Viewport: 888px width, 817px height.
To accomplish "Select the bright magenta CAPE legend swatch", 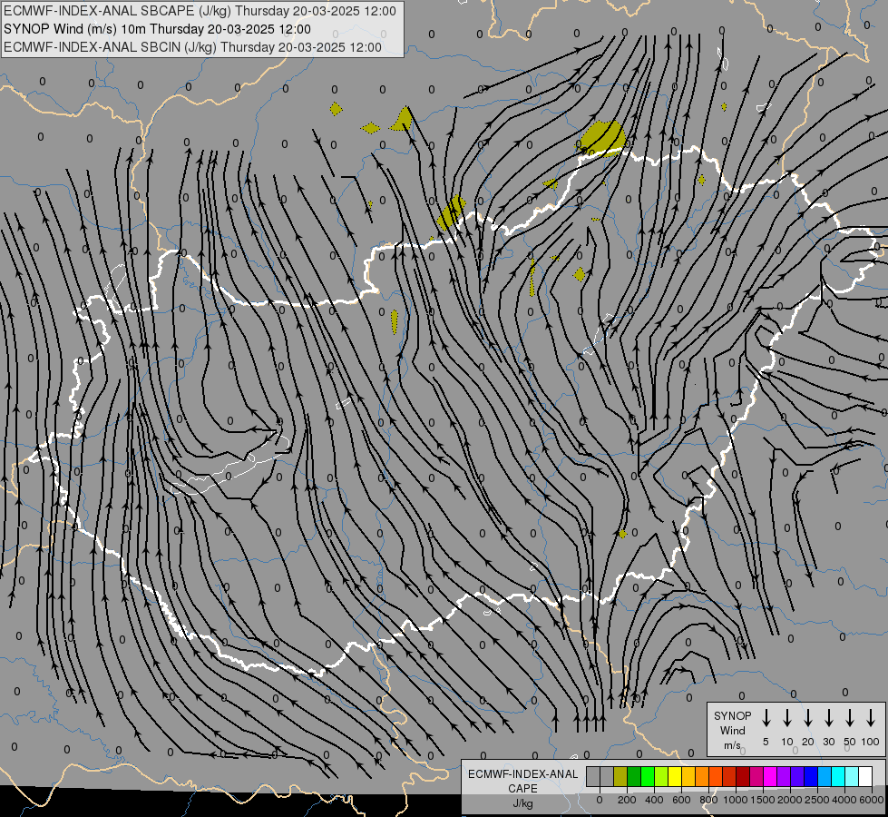I will pos(771,776).
